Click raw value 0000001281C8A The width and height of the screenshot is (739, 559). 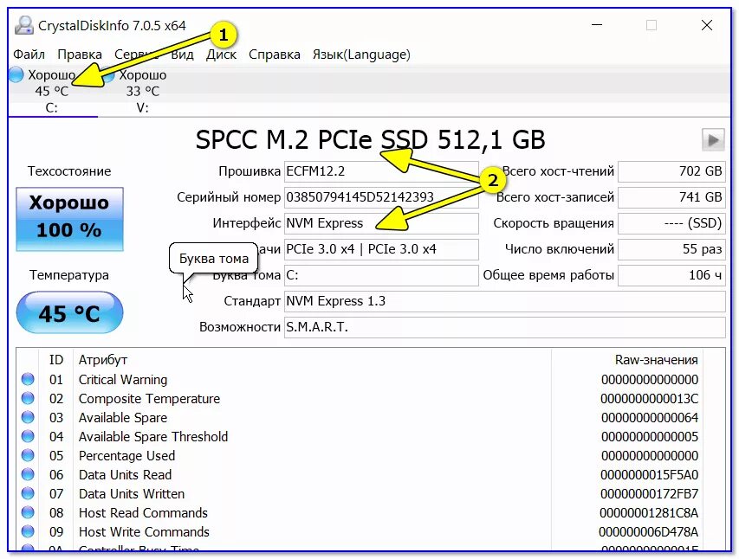click(649, 512)
